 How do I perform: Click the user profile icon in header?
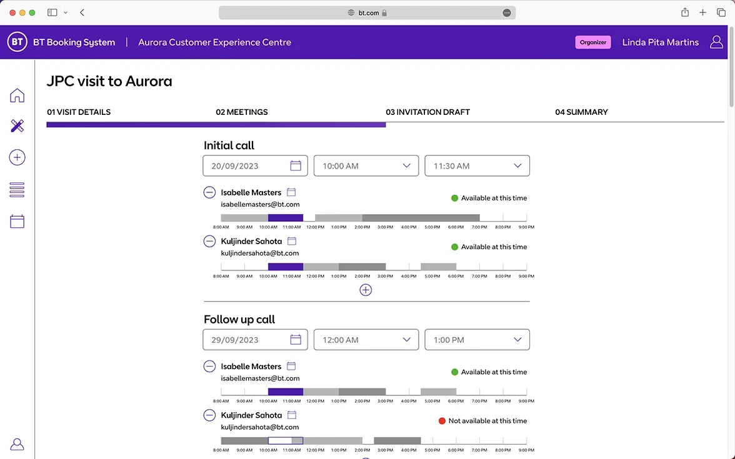coord(716,42)
